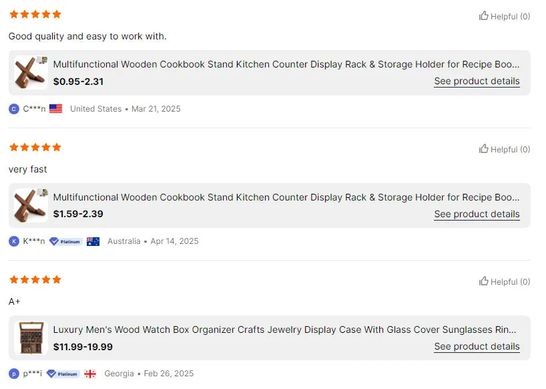Open cookbook stand thumbnail in first review
Viewport: 546px width, 389px height.
[x=31, y=72]
